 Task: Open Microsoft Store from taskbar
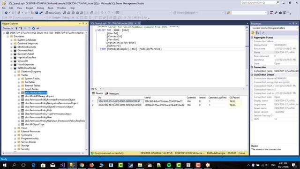pyautogui.click(x=43, y=165)
